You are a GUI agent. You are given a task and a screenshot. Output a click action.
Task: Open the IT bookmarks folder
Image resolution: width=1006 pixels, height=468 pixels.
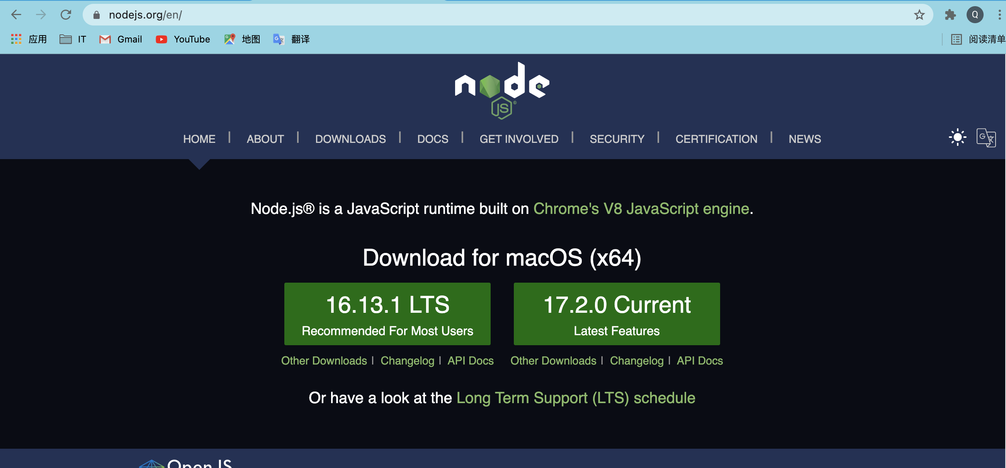pyautogui.click(x=73, y=39)
